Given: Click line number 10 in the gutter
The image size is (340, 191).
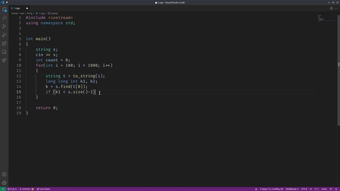Looking at the screenshot, I should pyautogui.click(x=19, y=65).
